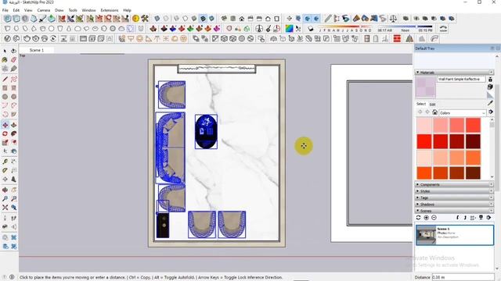Switch to Scene 1 tab
Image resolution: width=501 pixels, height=281 pixels.
tap(37, 50)
